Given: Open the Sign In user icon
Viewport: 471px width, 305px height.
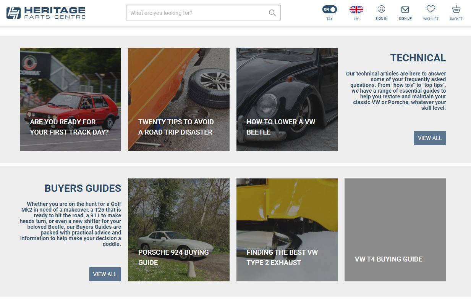Looking at the screenshot, I should 381,9.
